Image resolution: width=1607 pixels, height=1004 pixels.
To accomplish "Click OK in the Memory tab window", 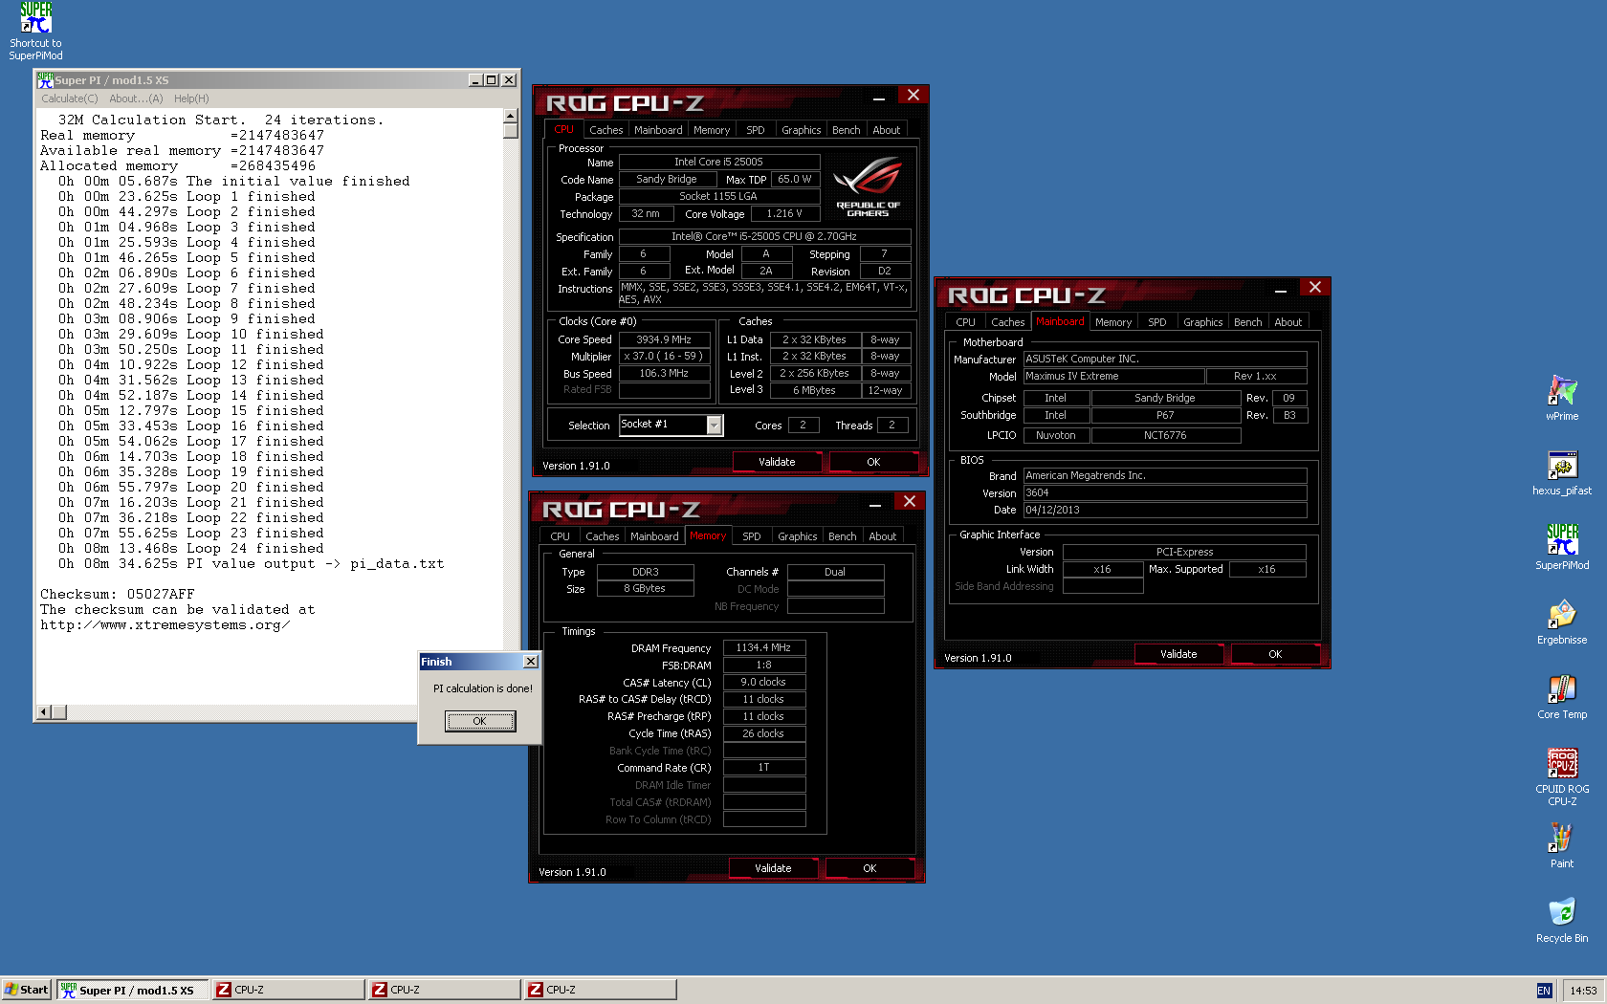I will coord(870,868).
